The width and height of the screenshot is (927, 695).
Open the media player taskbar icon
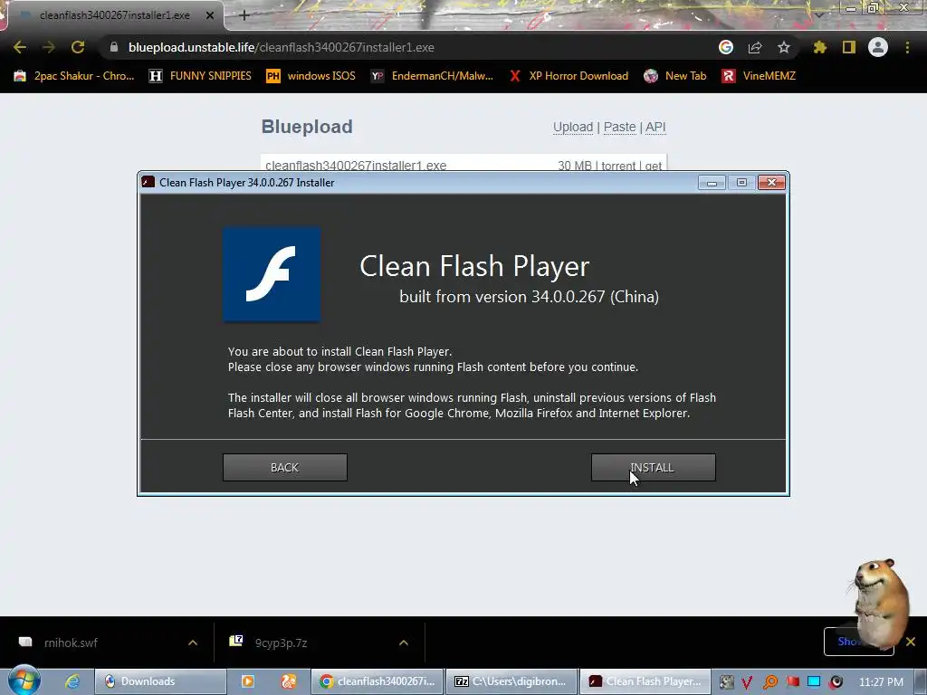pos(248,681)
